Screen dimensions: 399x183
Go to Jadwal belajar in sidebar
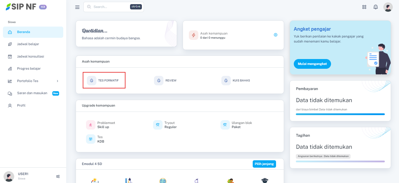tap(28, 44)
